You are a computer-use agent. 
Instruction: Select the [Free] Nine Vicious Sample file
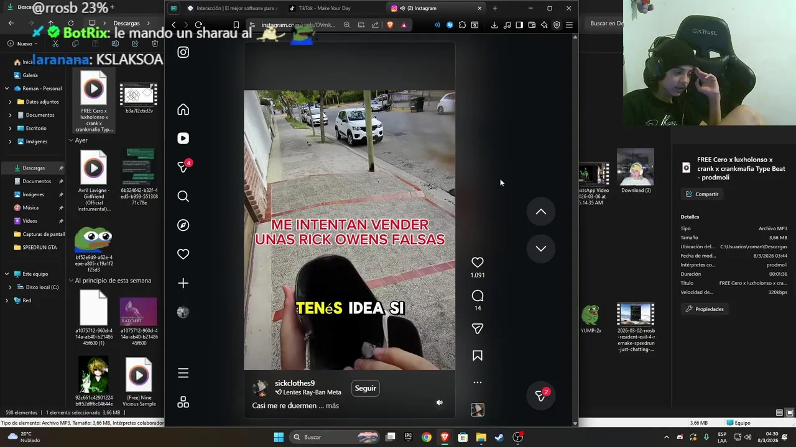pos(139,382)
